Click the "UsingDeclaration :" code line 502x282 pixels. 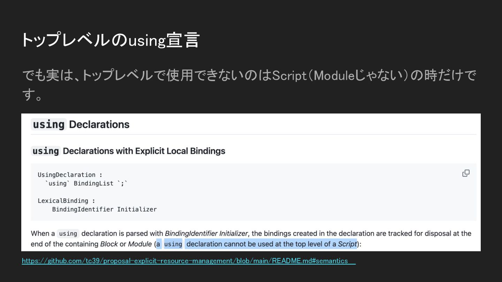click(x=70, y=175)
